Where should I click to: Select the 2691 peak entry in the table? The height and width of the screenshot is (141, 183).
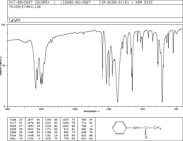pos(16,138)
